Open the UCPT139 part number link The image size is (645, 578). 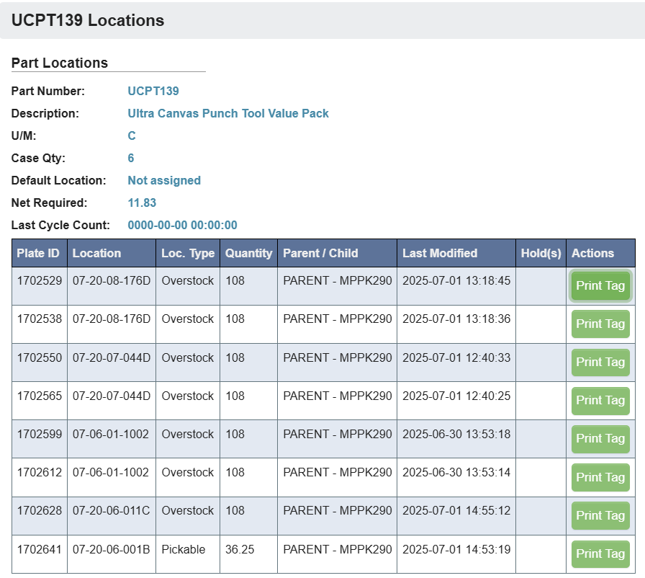click(152, 91)
